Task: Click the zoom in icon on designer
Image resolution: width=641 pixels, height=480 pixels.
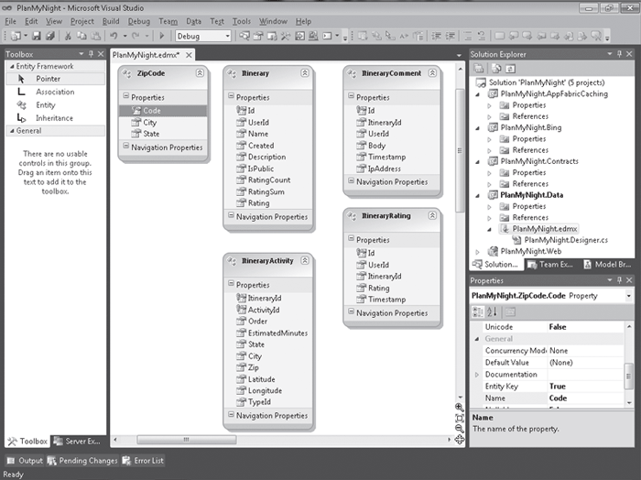Action: coord(460,408)
